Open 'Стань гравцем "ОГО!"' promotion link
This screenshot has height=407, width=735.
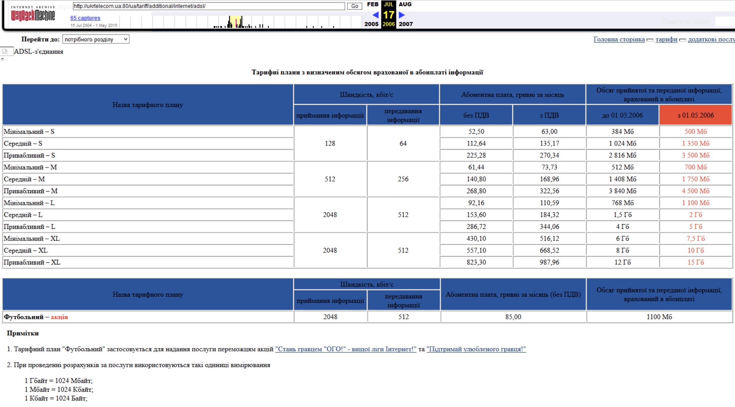click(345, 349)
